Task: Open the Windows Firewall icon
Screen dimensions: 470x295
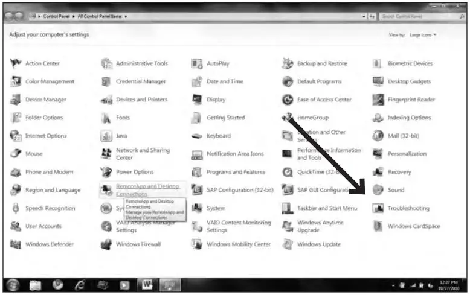Action: pos(106,244)
